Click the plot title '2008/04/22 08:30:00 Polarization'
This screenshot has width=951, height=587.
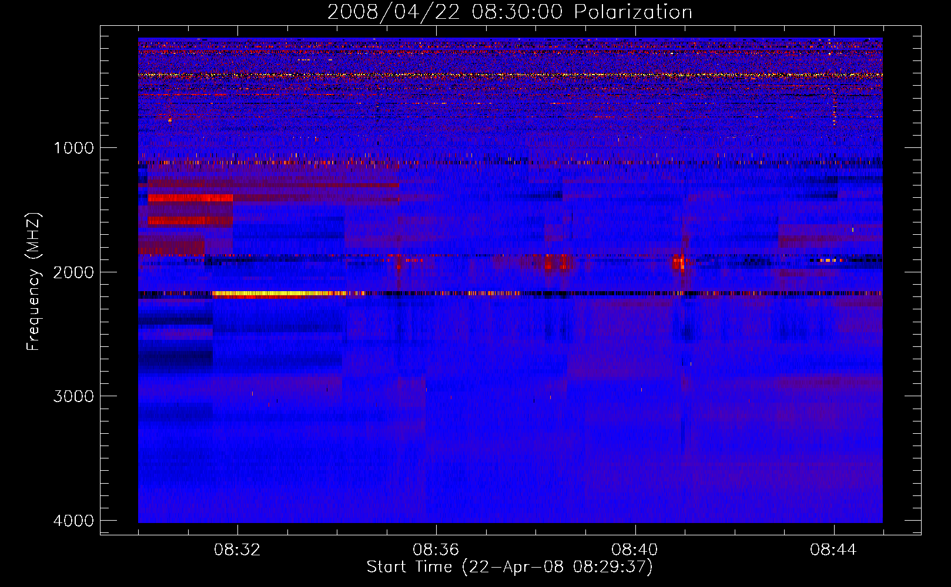[x=510, y=12]
